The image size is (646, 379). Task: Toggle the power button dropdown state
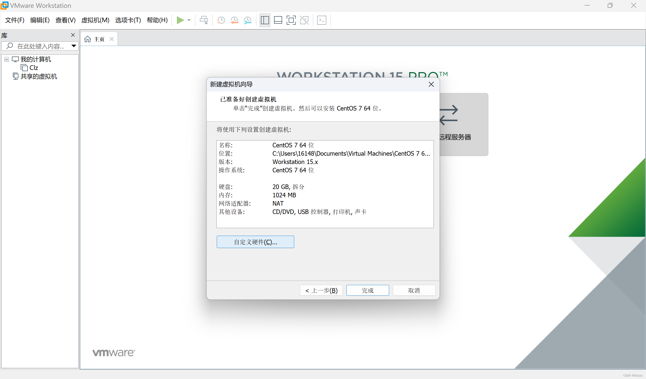coord(189,20)
